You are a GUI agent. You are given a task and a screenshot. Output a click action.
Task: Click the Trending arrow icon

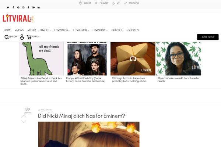click(x=125, y=3)
